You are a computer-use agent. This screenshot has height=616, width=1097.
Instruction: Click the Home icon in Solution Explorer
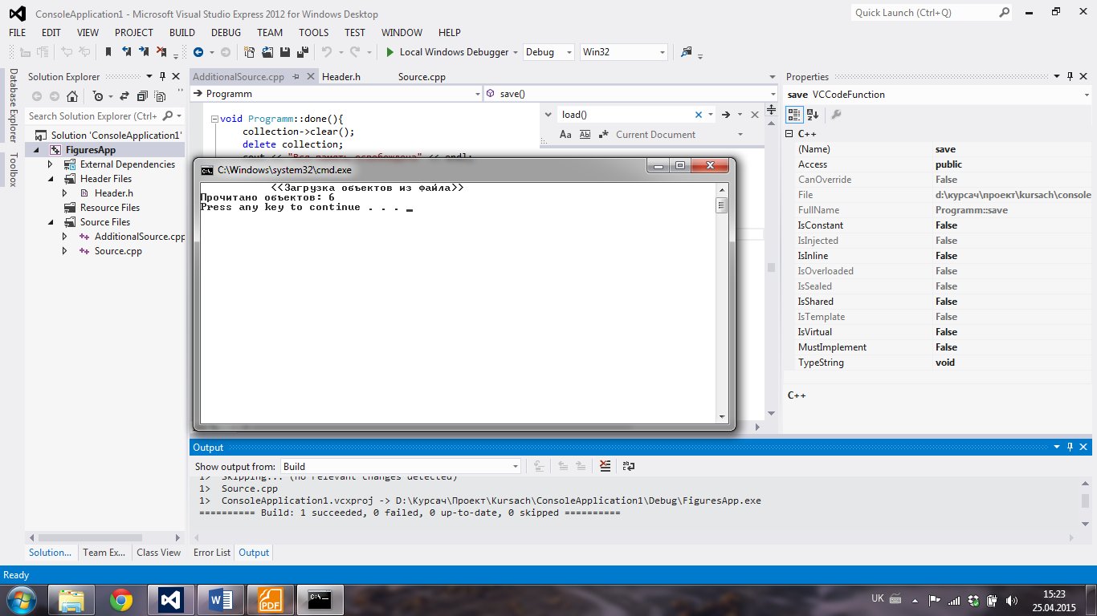pyautogui.click(x=72, y=96)
